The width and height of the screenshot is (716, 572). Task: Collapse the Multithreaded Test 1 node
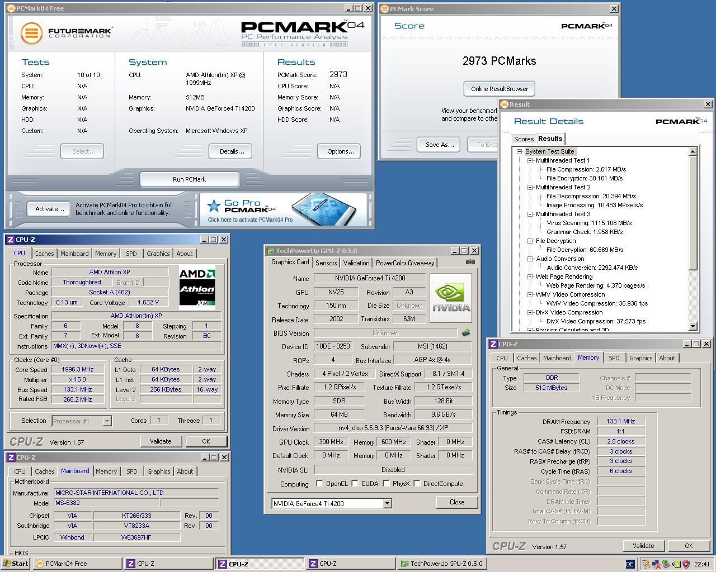pyautogui.click(x=530, y=160)
